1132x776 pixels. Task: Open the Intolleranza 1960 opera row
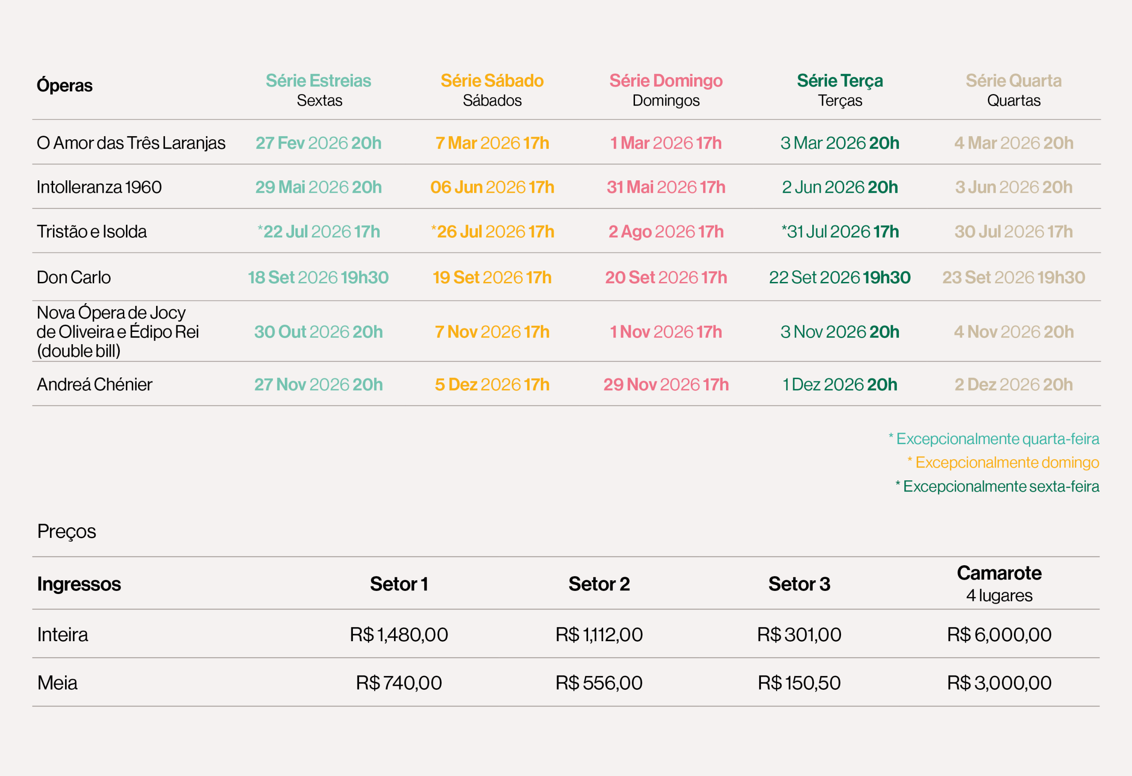click(x=99, y=187)
